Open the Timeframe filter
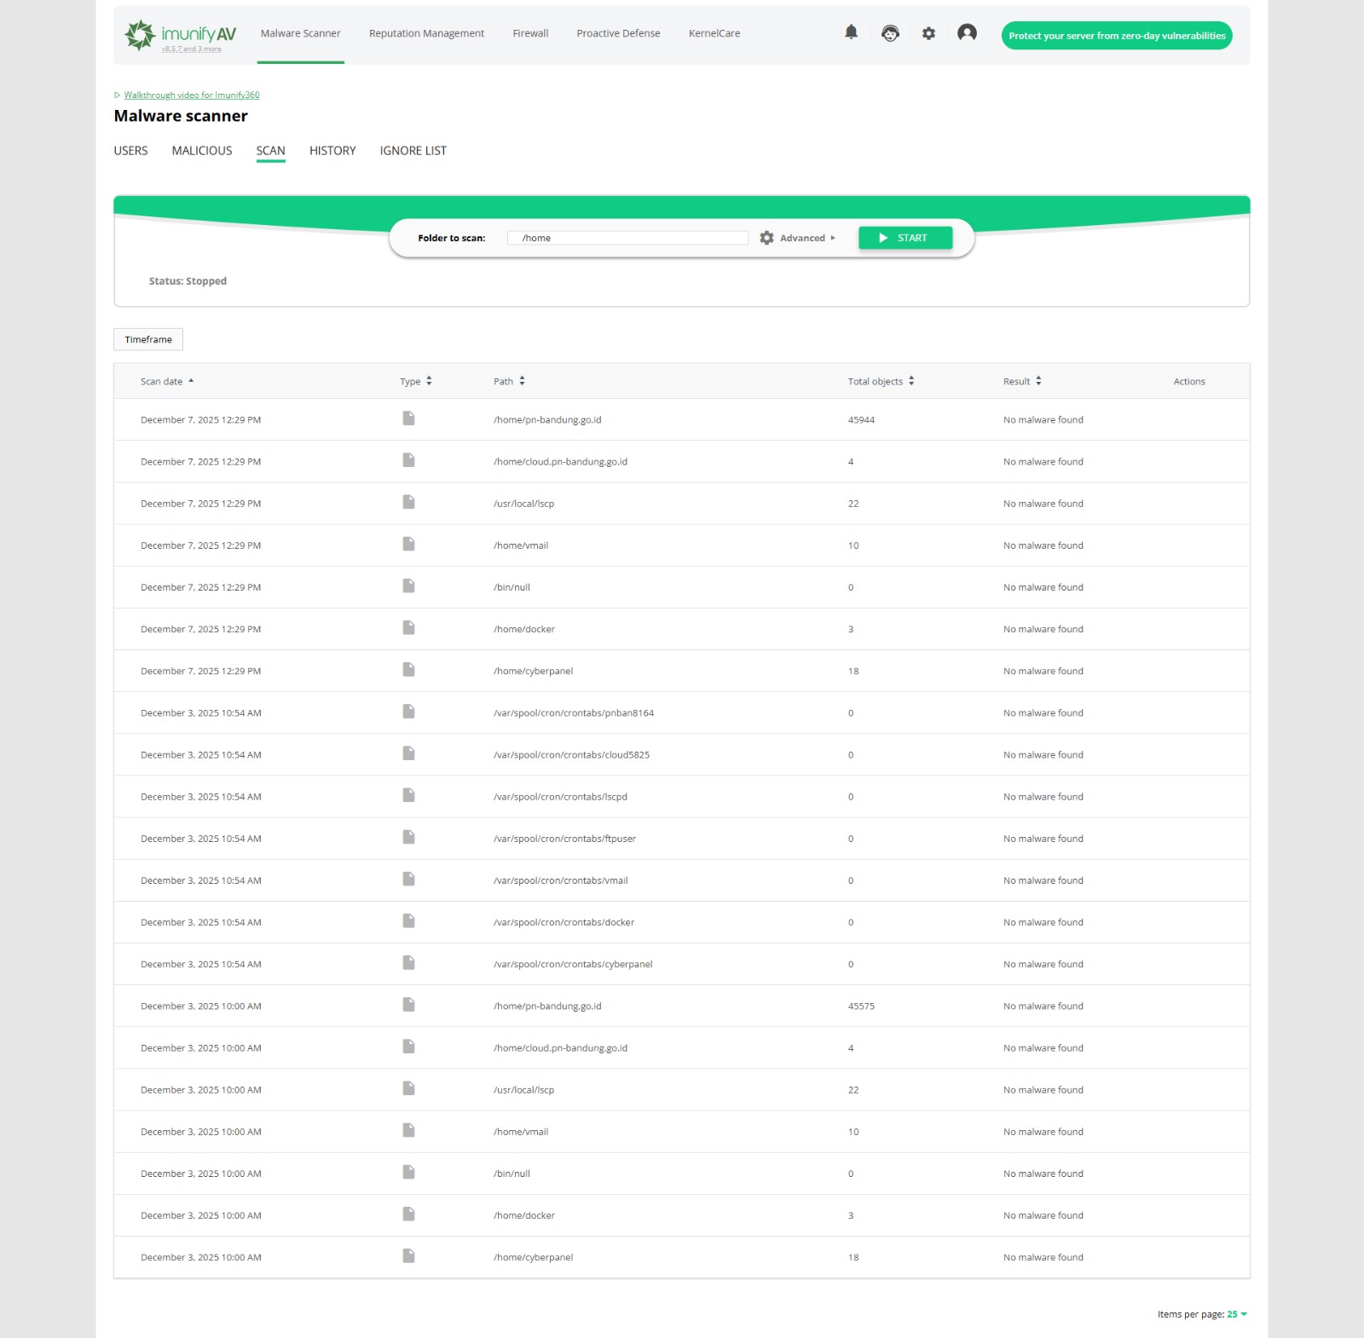Image resolution: width=1364 pixels, height=1338 pixels. pos(148,339)
